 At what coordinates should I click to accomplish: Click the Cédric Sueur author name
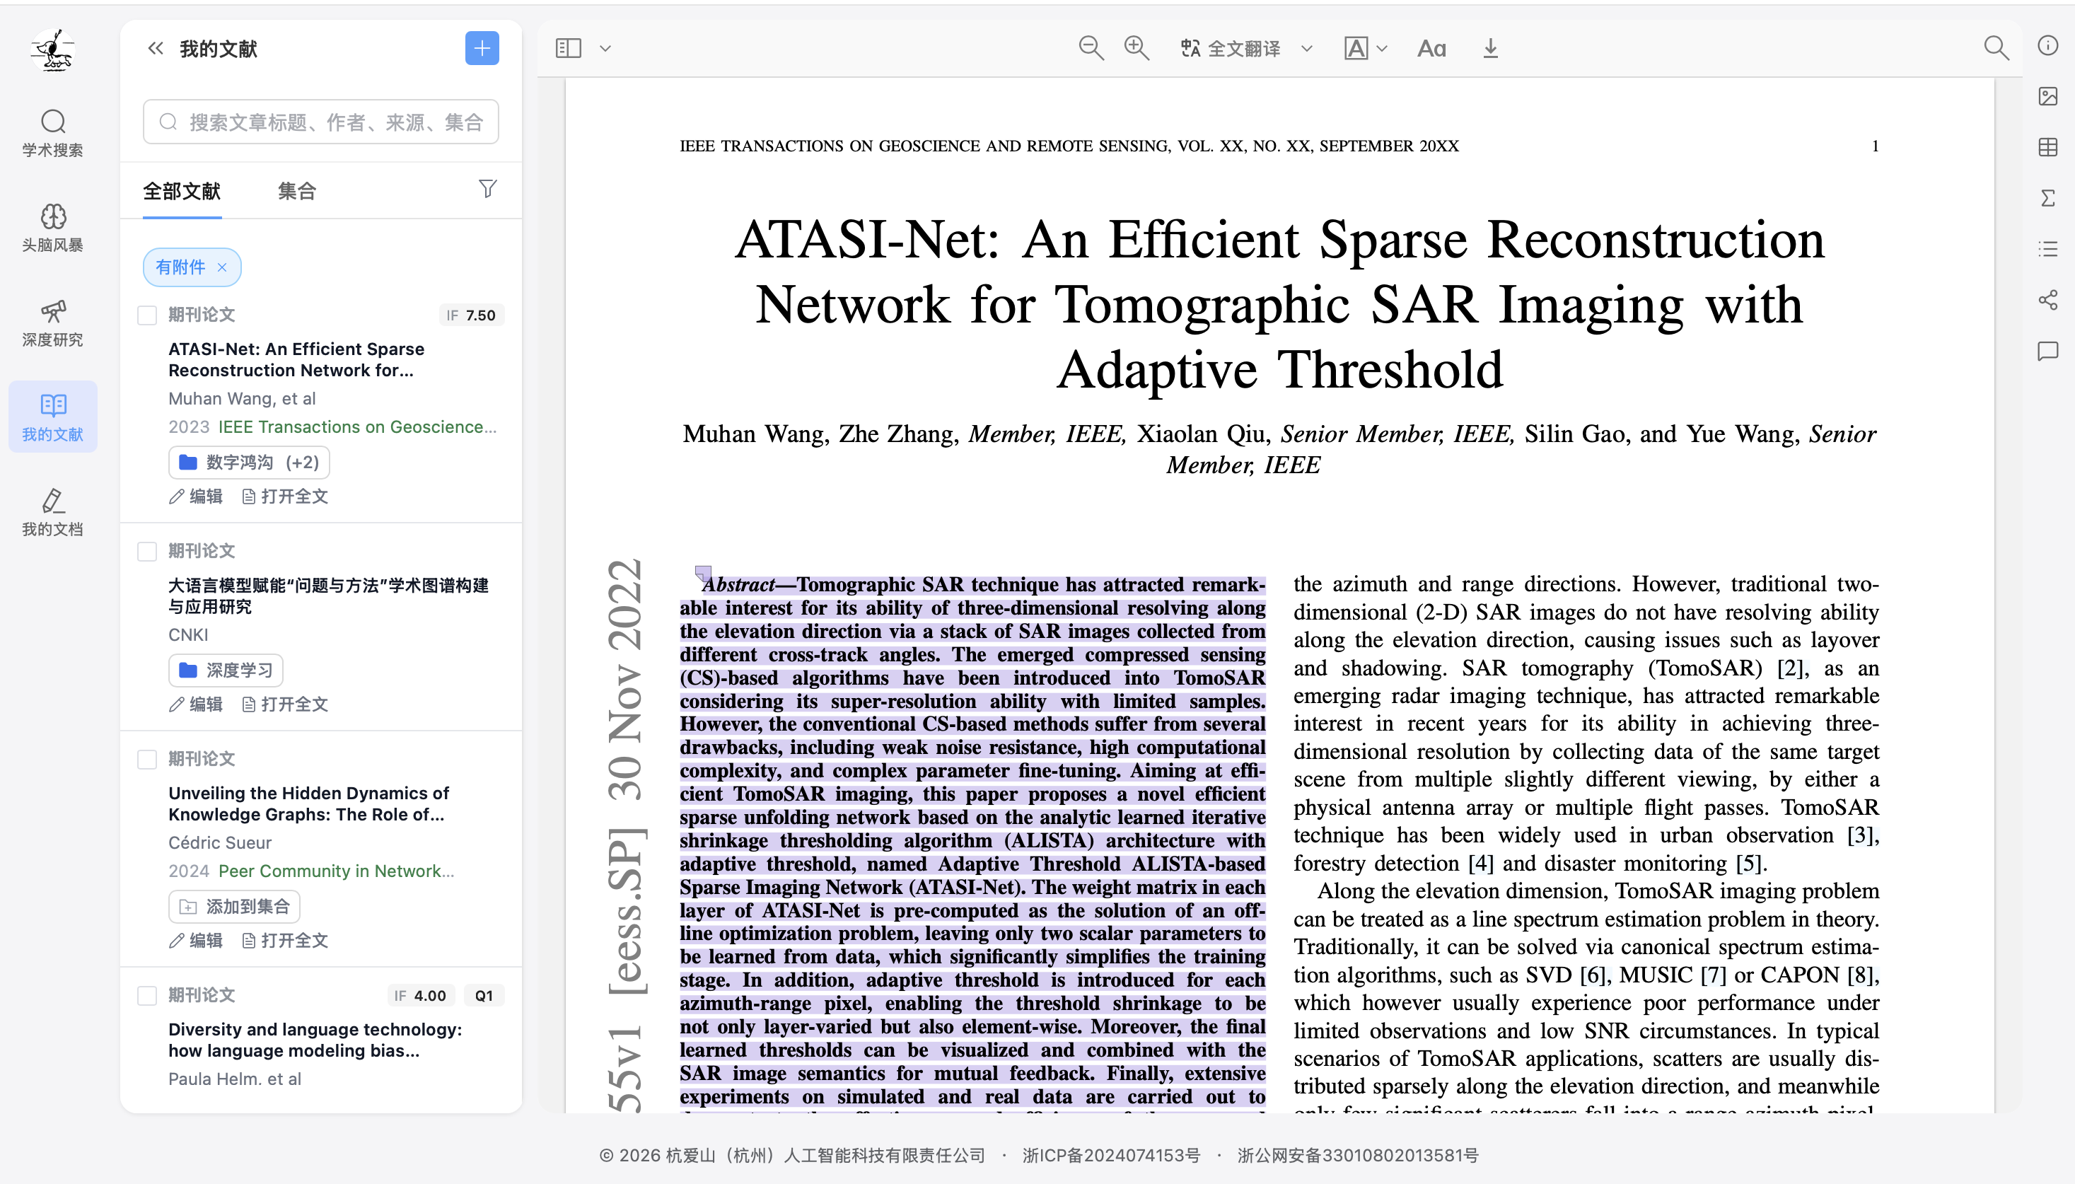(x=221, y=843)
